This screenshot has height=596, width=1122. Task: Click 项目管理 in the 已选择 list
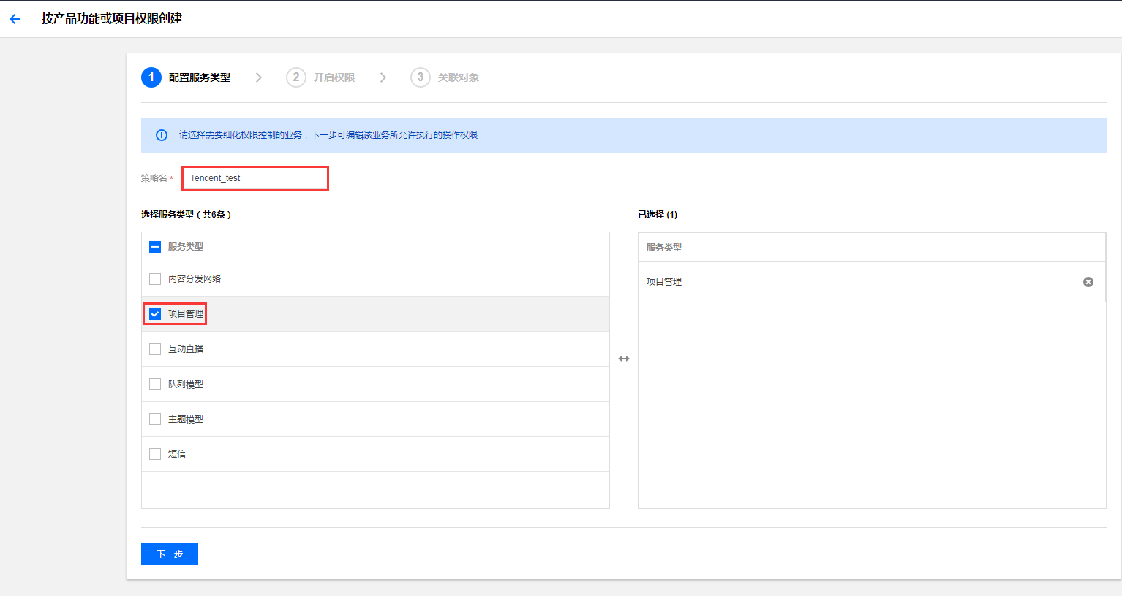664,282
